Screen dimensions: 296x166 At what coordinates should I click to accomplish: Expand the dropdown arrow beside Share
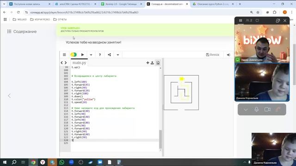118,55
